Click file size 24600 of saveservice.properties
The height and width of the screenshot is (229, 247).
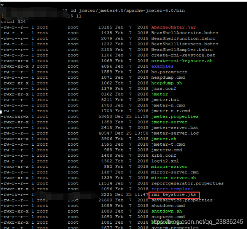point(105,200)
